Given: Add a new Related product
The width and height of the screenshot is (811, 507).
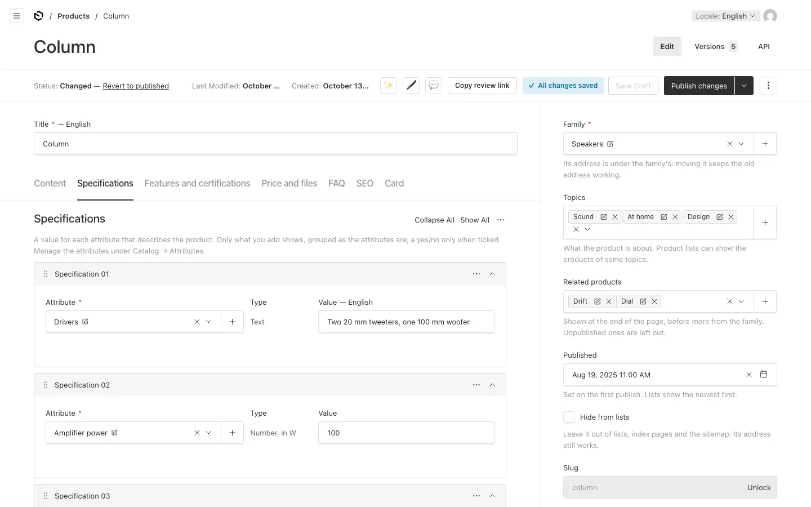Looking at the screenshot, I should (x=765, y=301).
